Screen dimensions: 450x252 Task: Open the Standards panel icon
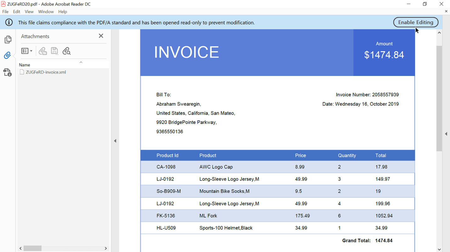[x=8, y=72]
